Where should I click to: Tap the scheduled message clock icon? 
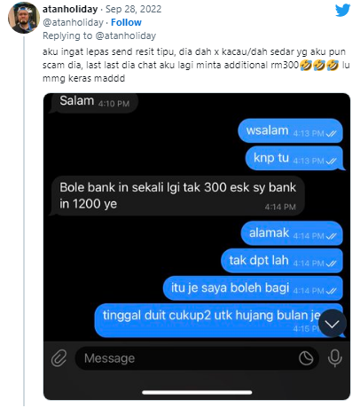306,358
